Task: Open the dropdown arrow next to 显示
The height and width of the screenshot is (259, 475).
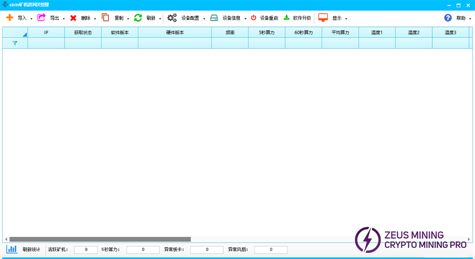Action: (346, 19)
